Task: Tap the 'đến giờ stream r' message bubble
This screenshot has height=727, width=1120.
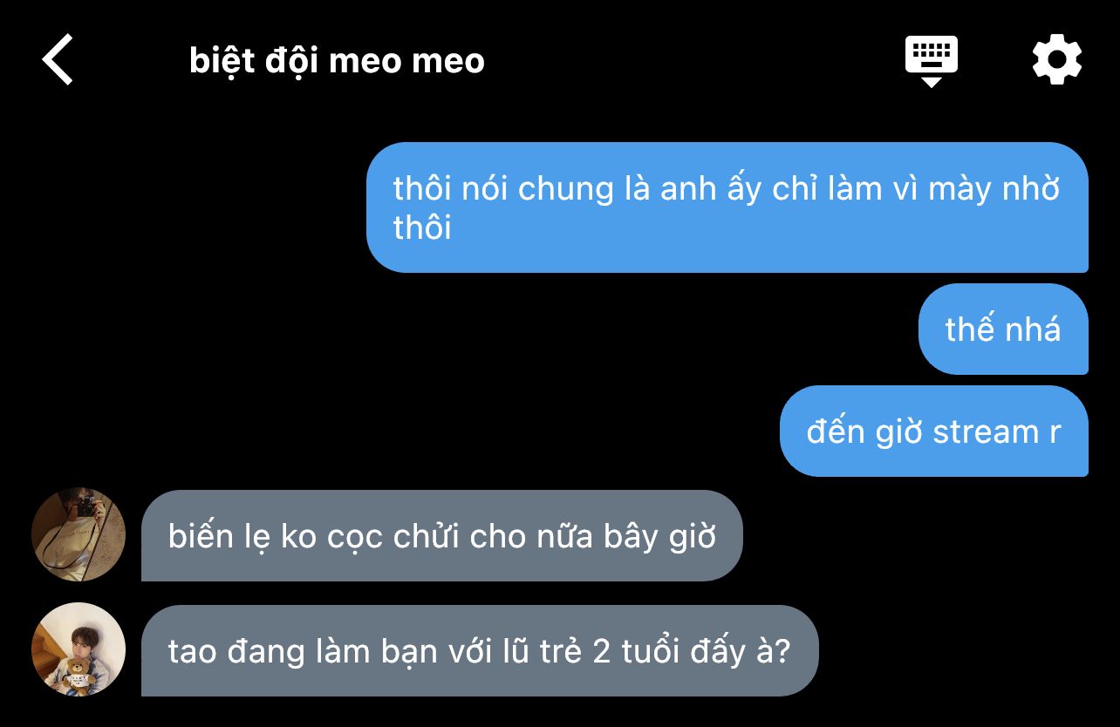Action: pos(934,431)
